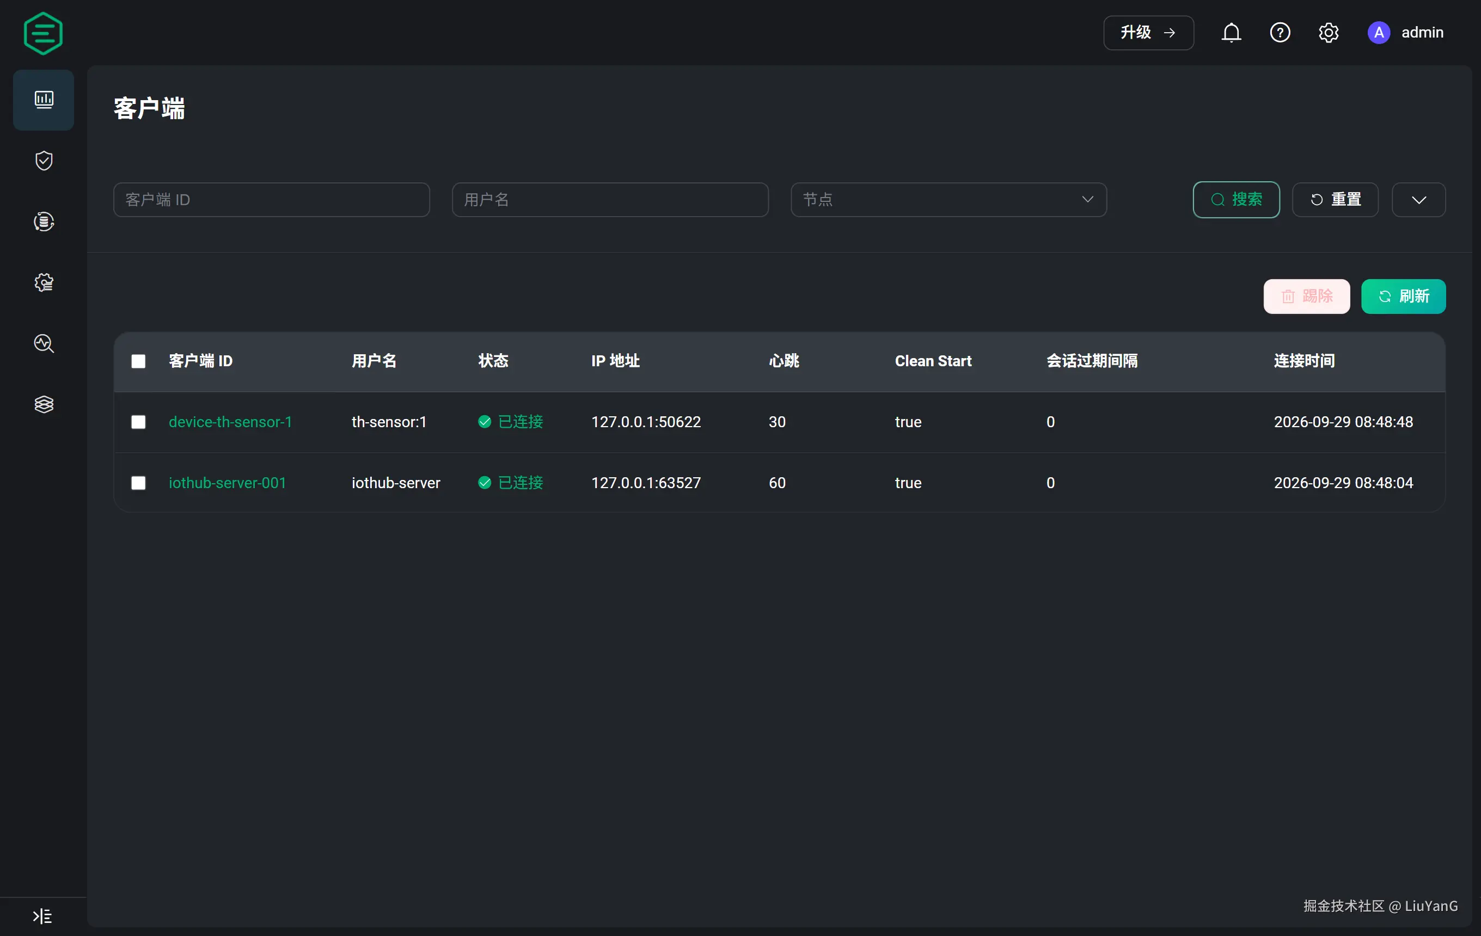Click the admin avatar icon

[1379, 33]
